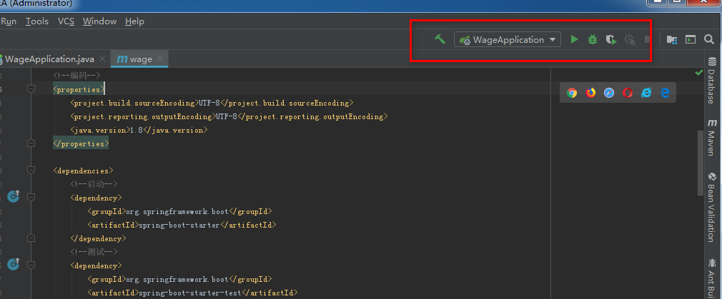The height and width of the screenshot is (299, 722).
Task: Collapse the opening properties tag fold marker
Action: tap(31, 89)
